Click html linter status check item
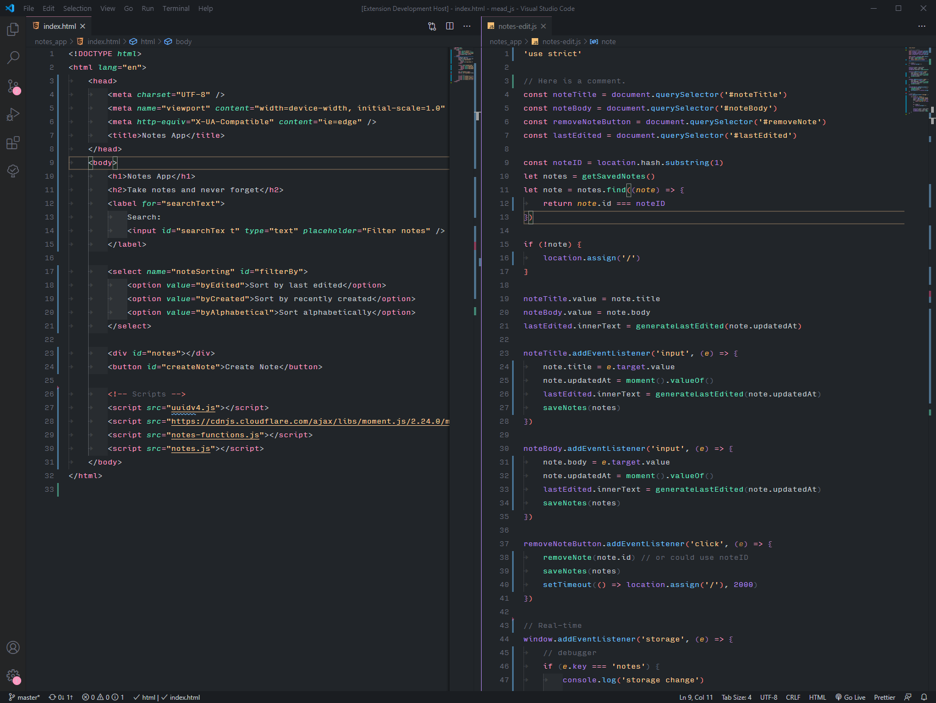Screen dimensions: 936x703 point(144,697)
